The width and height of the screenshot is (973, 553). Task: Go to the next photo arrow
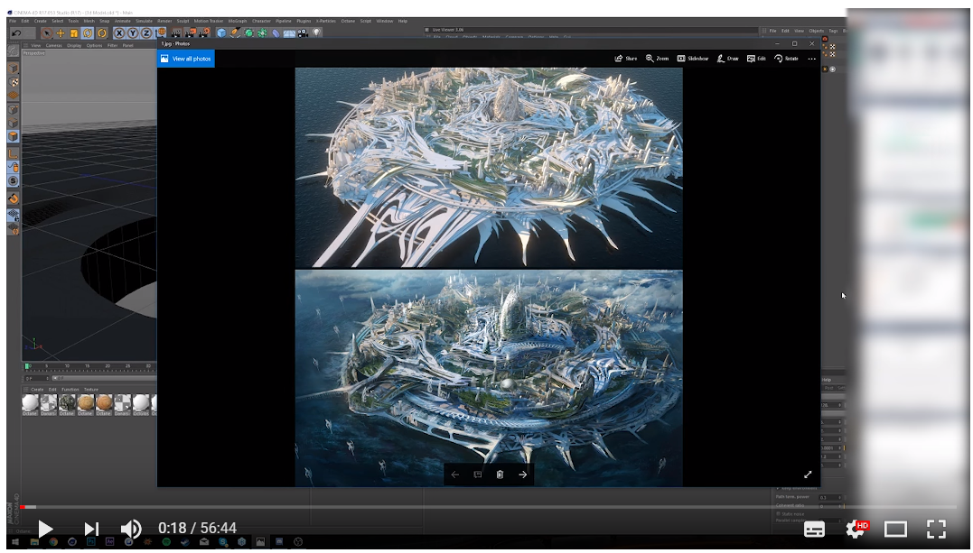pyautogui.click(x=522, y=475)
